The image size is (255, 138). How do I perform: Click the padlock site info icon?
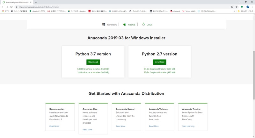coord(17,7)
